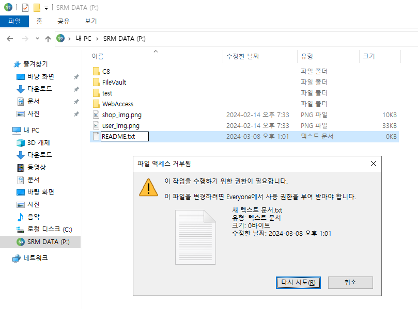418x309 pixels.
Task: Switch to the 홈 ribbon tab
Action: [x=39, y=21]
